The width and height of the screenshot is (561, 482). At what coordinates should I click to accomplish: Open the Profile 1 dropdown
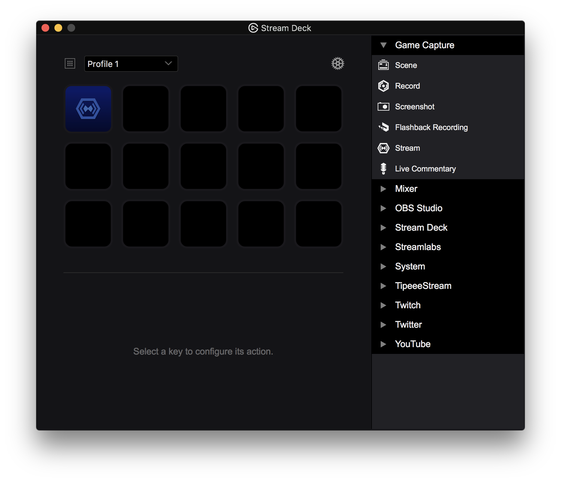131,64
